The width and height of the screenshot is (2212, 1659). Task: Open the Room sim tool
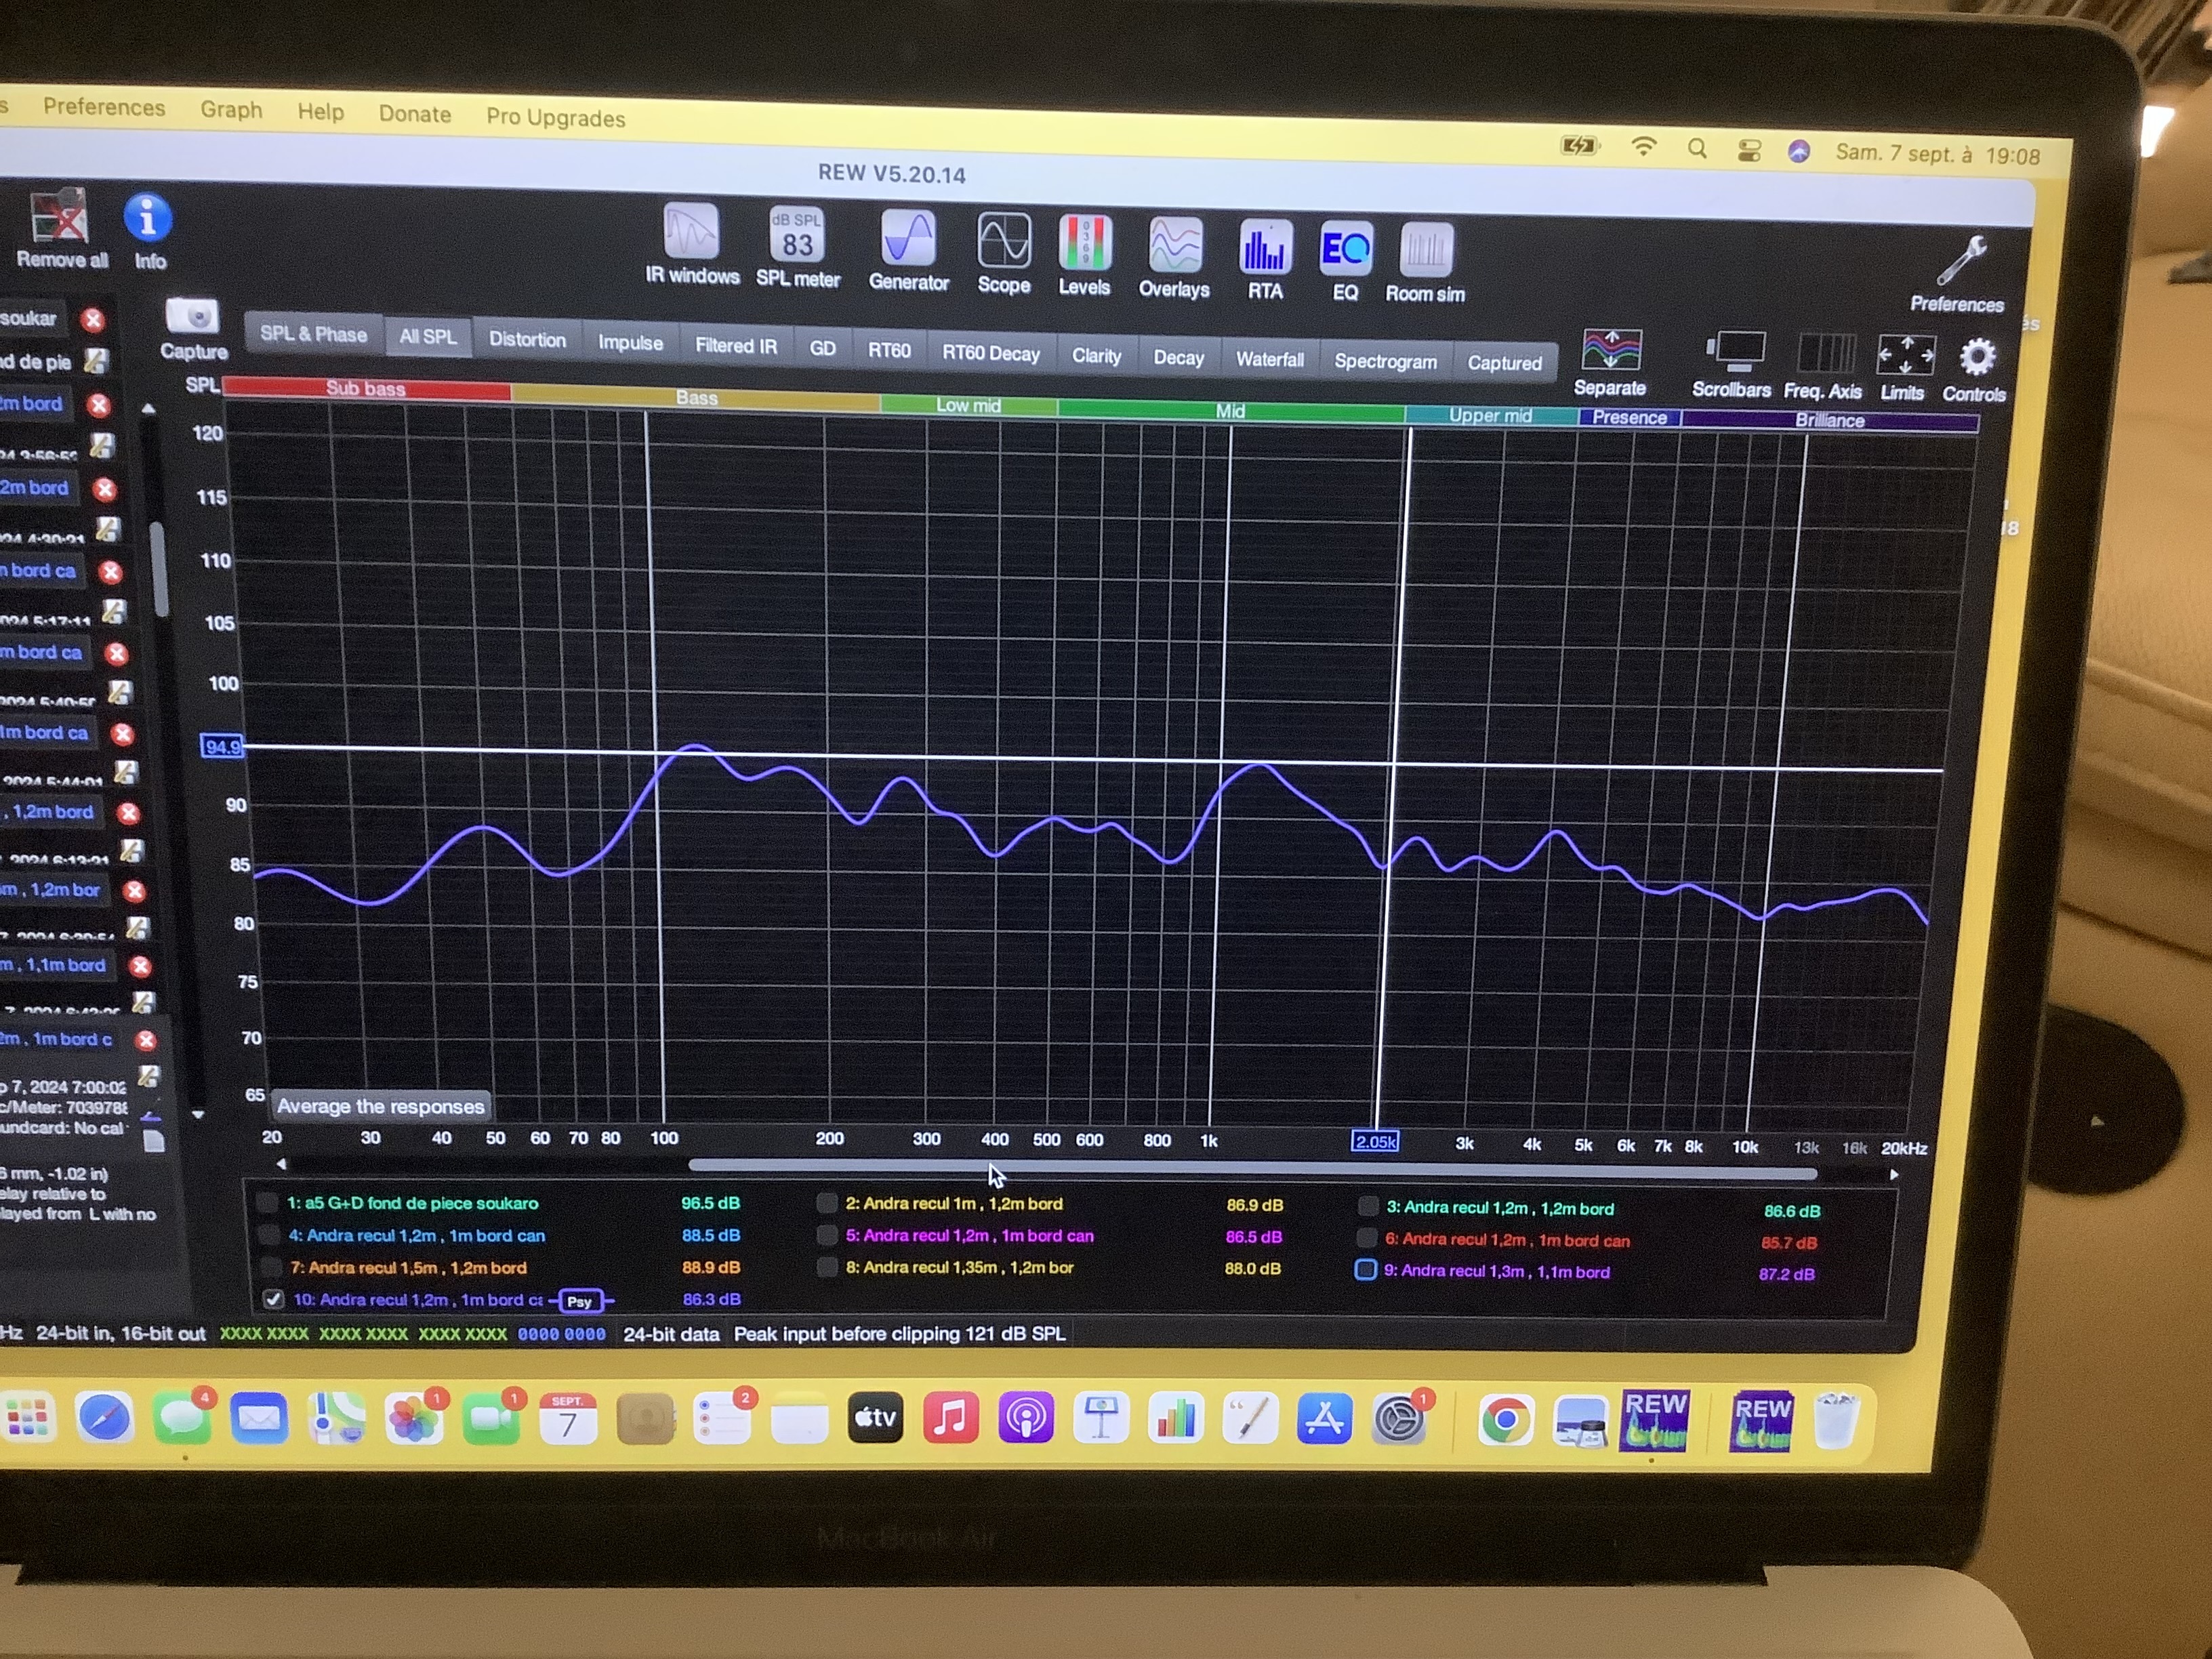tap(1425, 253)
